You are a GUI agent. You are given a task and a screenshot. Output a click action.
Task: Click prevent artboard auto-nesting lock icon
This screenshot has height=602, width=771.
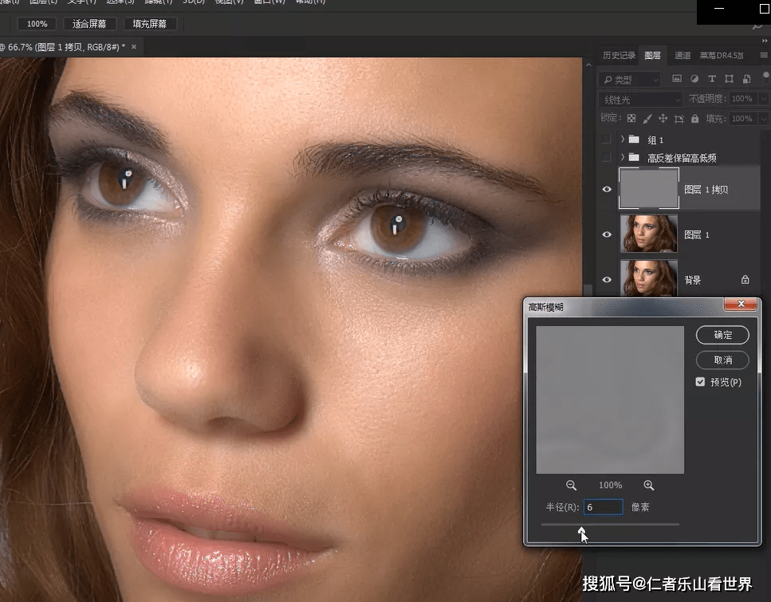(x=679, y=119)
